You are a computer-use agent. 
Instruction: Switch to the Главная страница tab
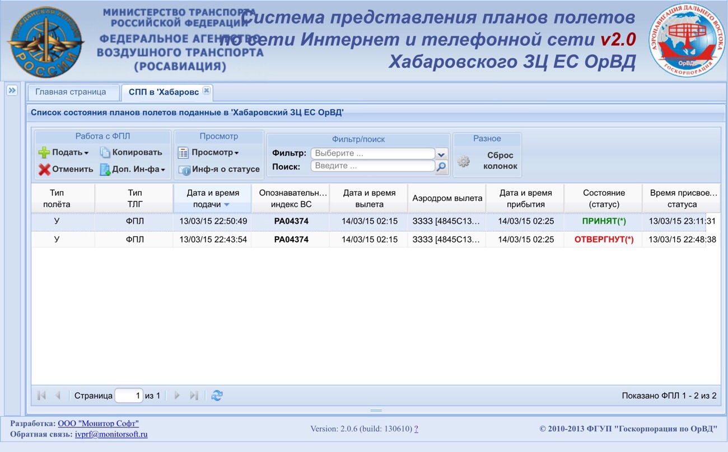(x=71, y=92)
